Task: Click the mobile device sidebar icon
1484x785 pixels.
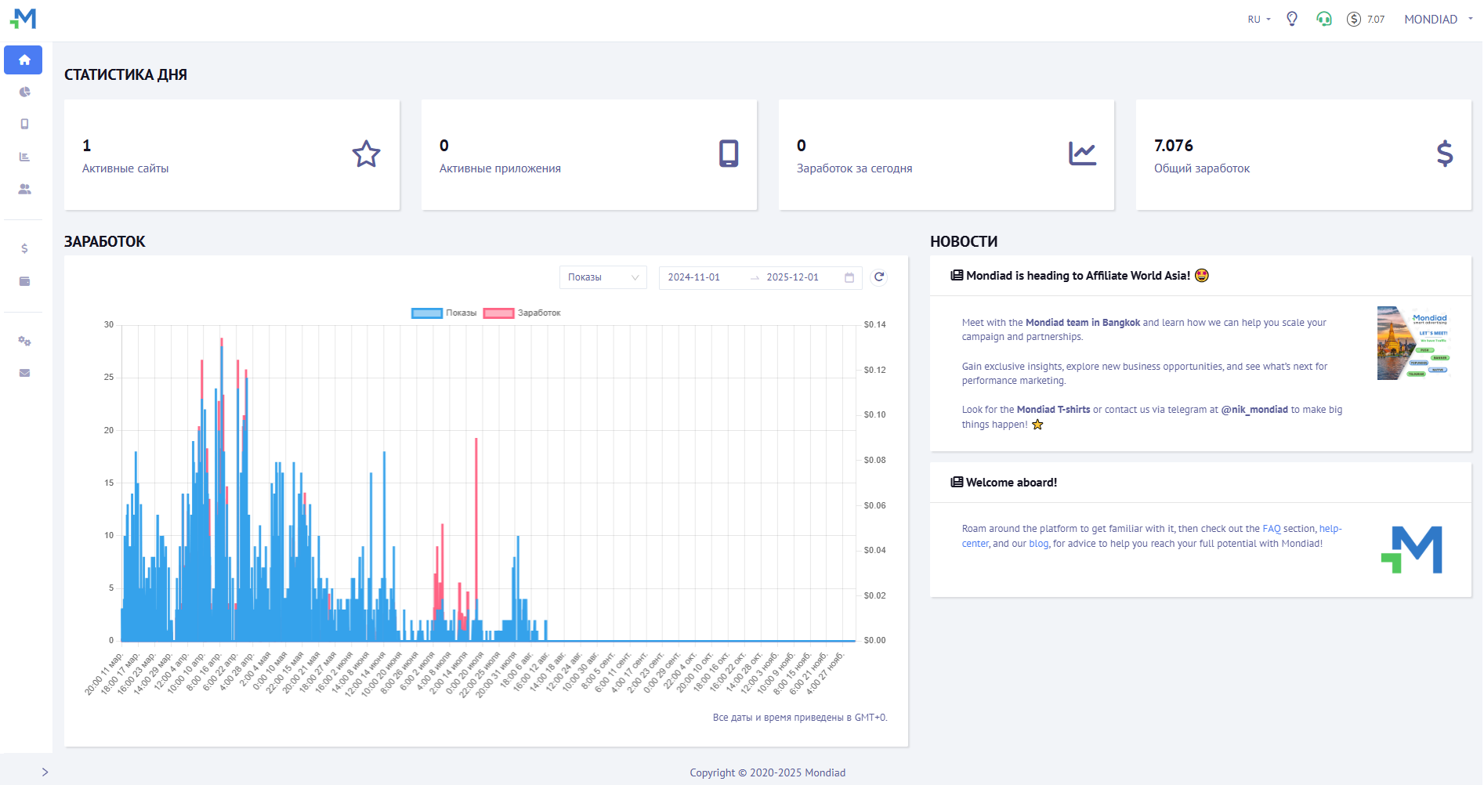Action: coord(24,124)
